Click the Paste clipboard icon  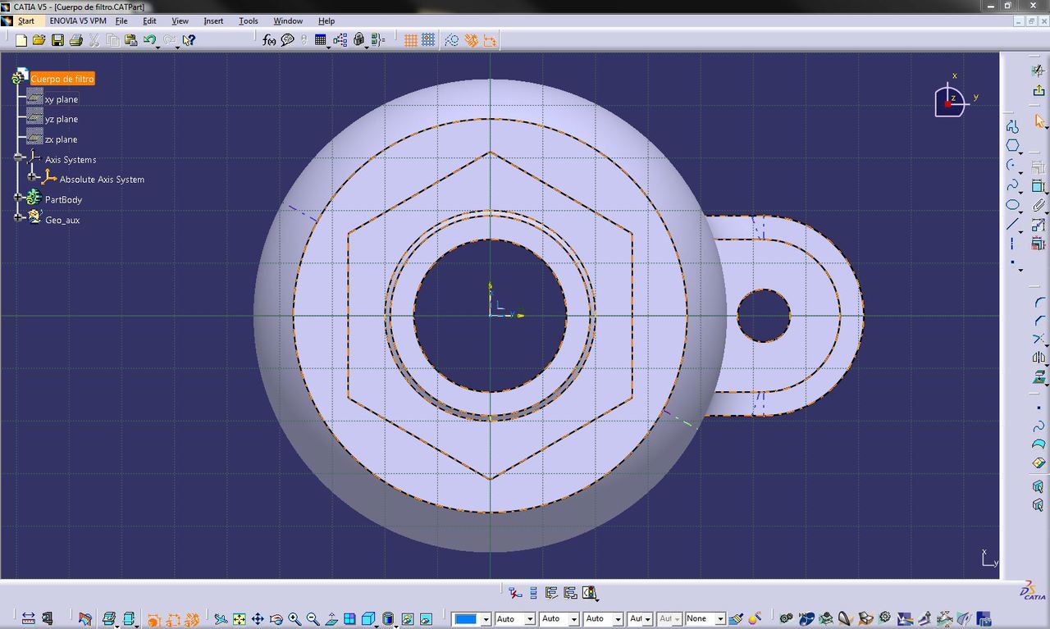click(x=130, y=40)
